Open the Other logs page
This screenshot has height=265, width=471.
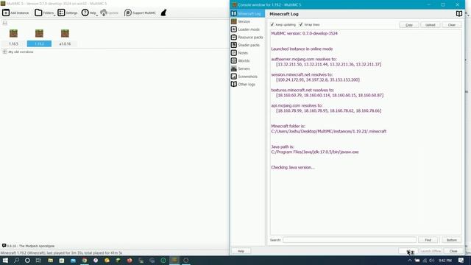(247, 84)
